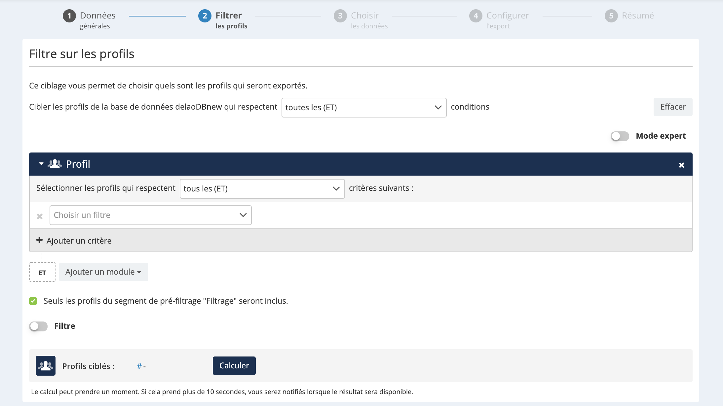Viewport: 723px width, 406px height.
Task: Uncheck the pré-filtrage segment checkbox
Action: click(x=33, y=301)
